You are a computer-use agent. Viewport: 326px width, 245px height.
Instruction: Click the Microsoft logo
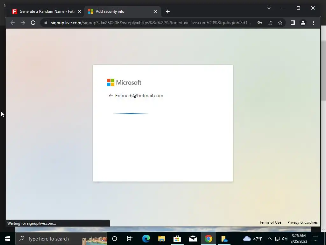point(124,83)
